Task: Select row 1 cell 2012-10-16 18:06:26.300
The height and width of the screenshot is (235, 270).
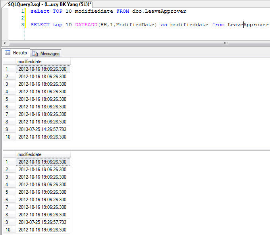Action: [43, 69]
